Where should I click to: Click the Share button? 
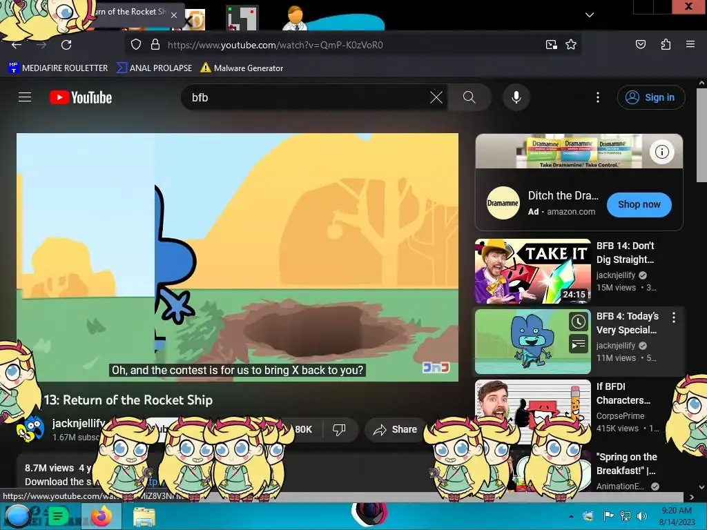coord(395,429)
